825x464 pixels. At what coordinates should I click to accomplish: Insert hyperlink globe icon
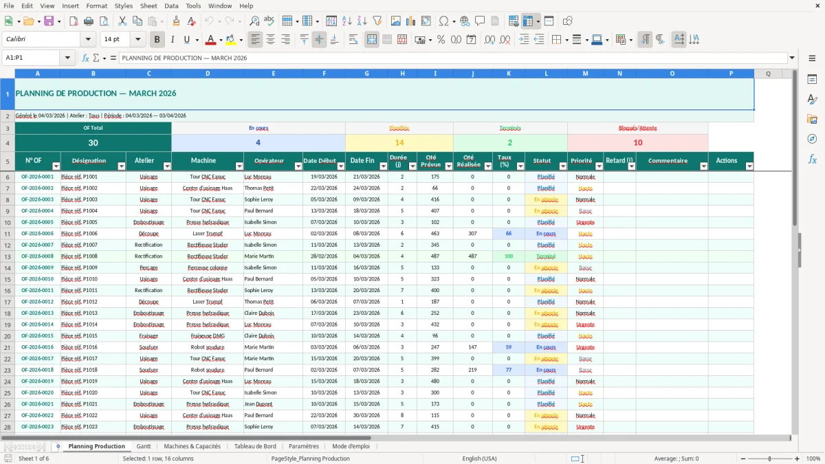[x=465, y=21]
